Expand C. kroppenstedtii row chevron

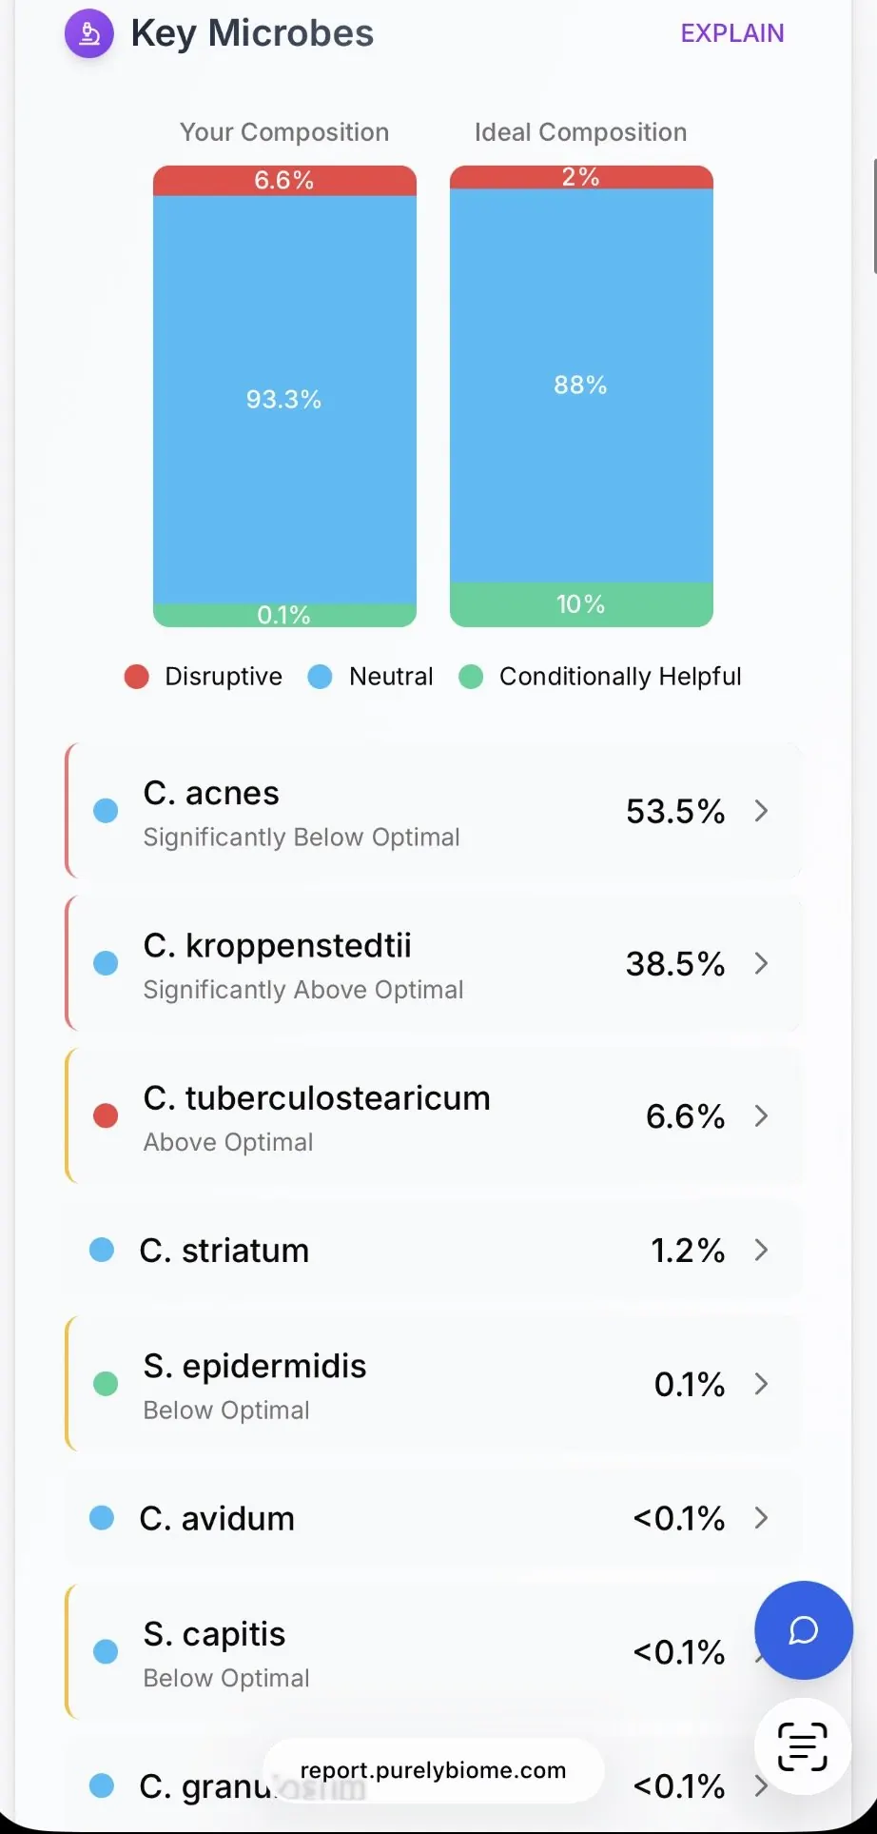(x=761, y=963)
